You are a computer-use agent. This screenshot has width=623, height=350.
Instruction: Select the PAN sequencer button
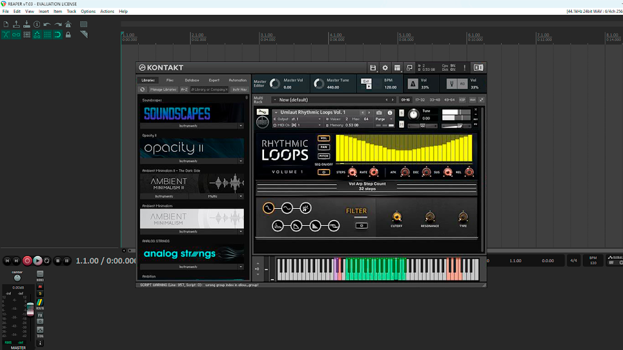[324, 147]
